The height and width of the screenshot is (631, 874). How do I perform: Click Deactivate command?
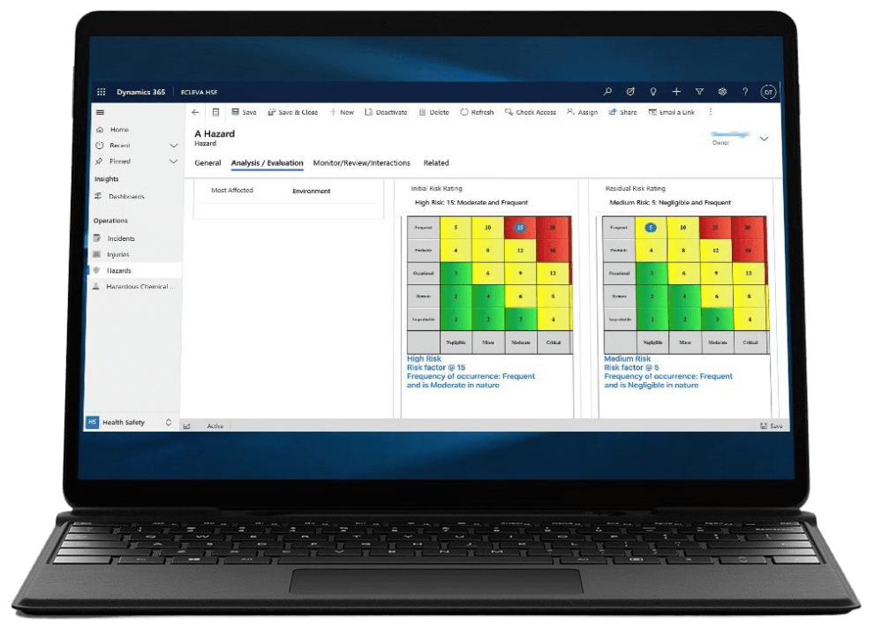click(x=386, y=112)
